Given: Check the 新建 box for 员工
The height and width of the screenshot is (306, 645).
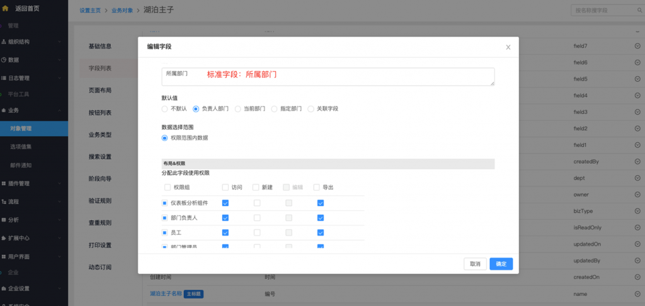Looking at the screenshot, I should [256, 233].
